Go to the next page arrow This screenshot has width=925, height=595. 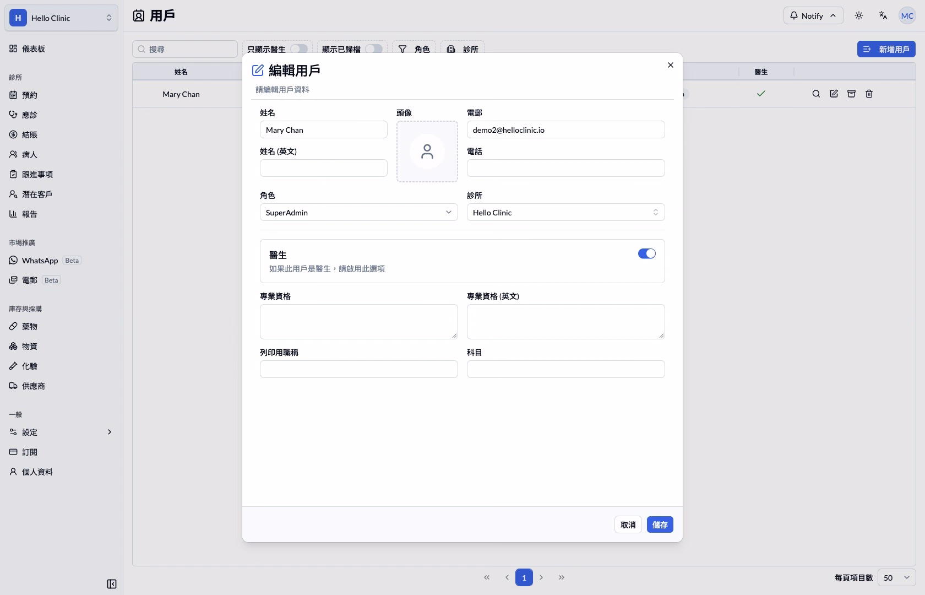coord(542,577)
